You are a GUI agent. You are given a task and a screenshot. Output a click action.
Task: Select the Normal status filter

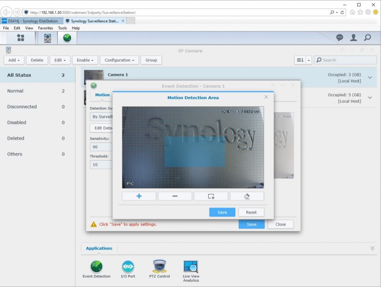(38, 91)
